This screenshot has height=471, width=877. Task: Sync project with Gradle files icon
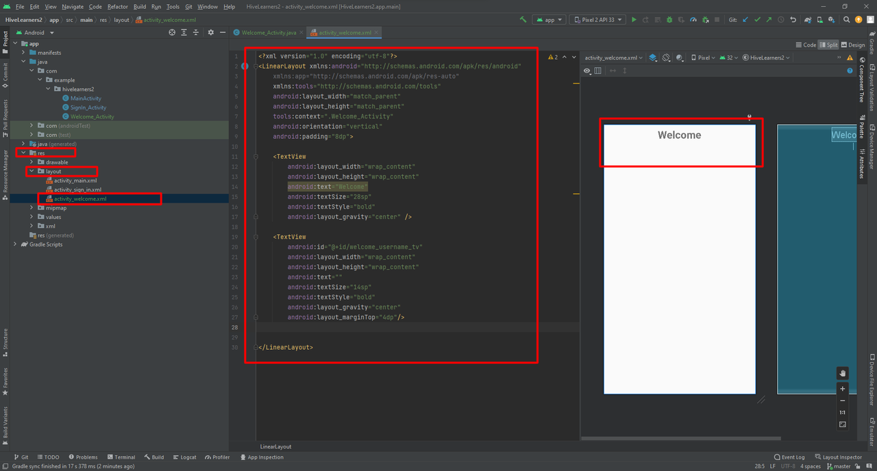coord(808,20)
